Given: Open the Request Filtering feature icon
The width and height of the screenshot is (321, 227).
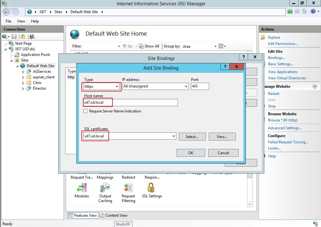Looking at the screenshot, I should click(x=128, y=188).
